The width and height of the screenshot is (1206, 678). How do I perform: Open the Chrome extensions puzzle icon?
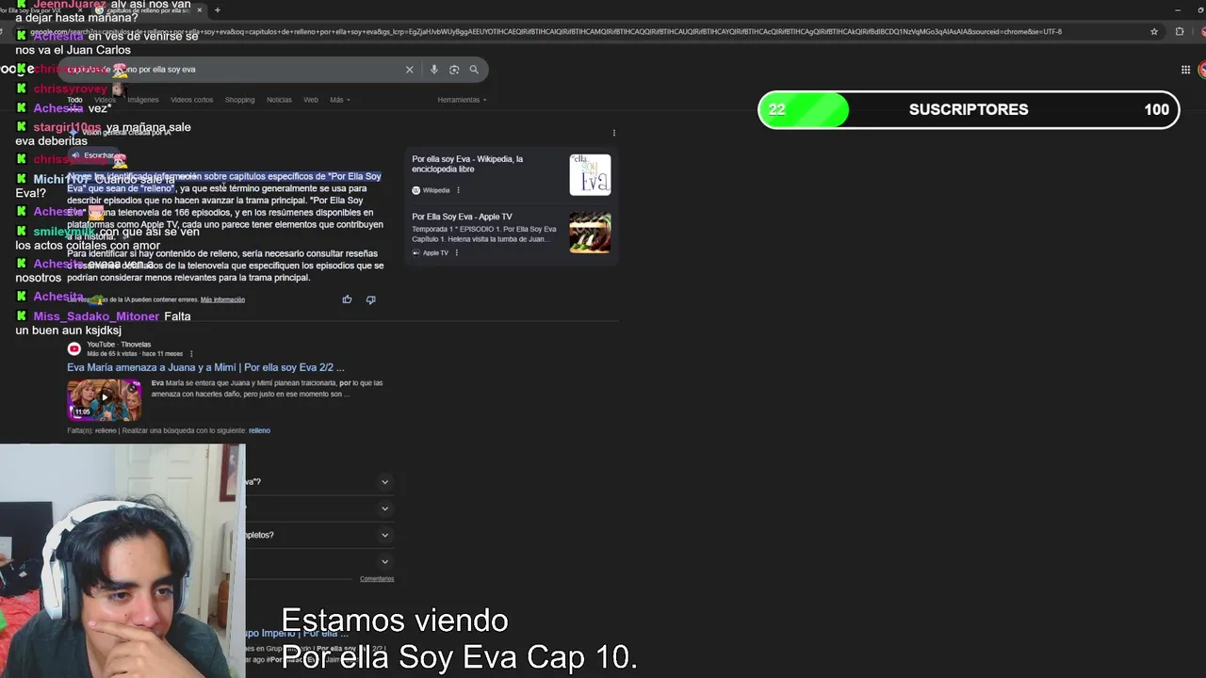(1180, 31)
